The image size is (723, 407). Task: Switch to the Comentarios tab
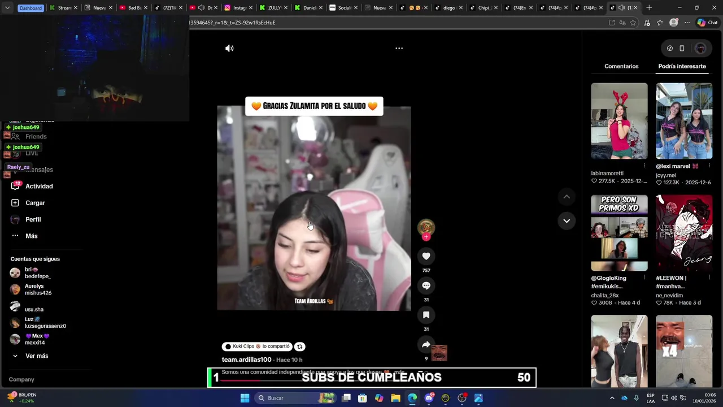tap(621, 66)
